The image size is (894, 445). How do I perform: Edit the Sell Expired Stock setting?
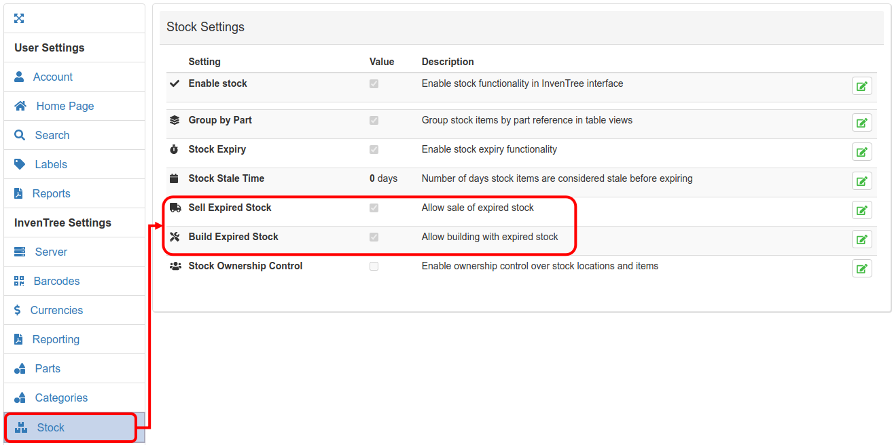pyautogui.click(x=861, y=210)
